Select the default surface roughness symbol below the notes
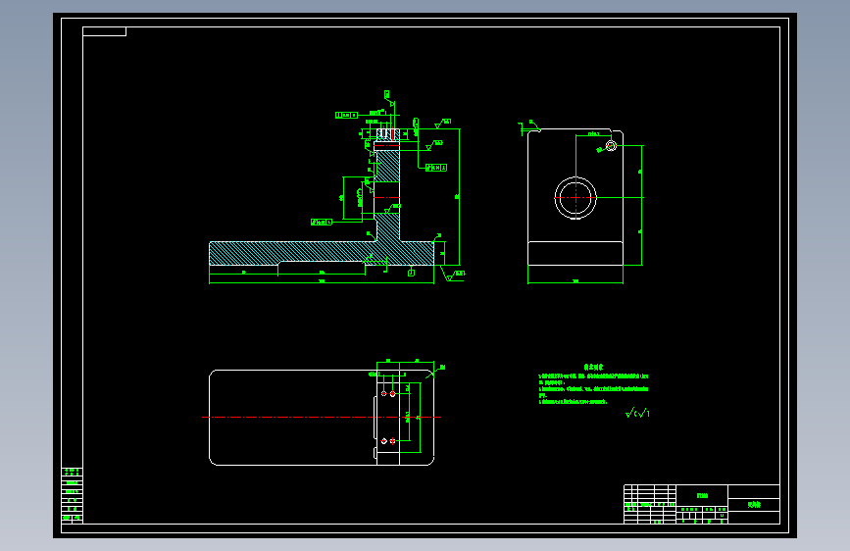Screen dimensions: 850x551 (637, 414)
